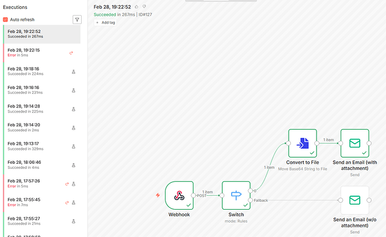Screen dimensions: 386x237
Task: Click retry icon on 19:22:15 execution
Action: pyautogui.click(x=71, y=53)
